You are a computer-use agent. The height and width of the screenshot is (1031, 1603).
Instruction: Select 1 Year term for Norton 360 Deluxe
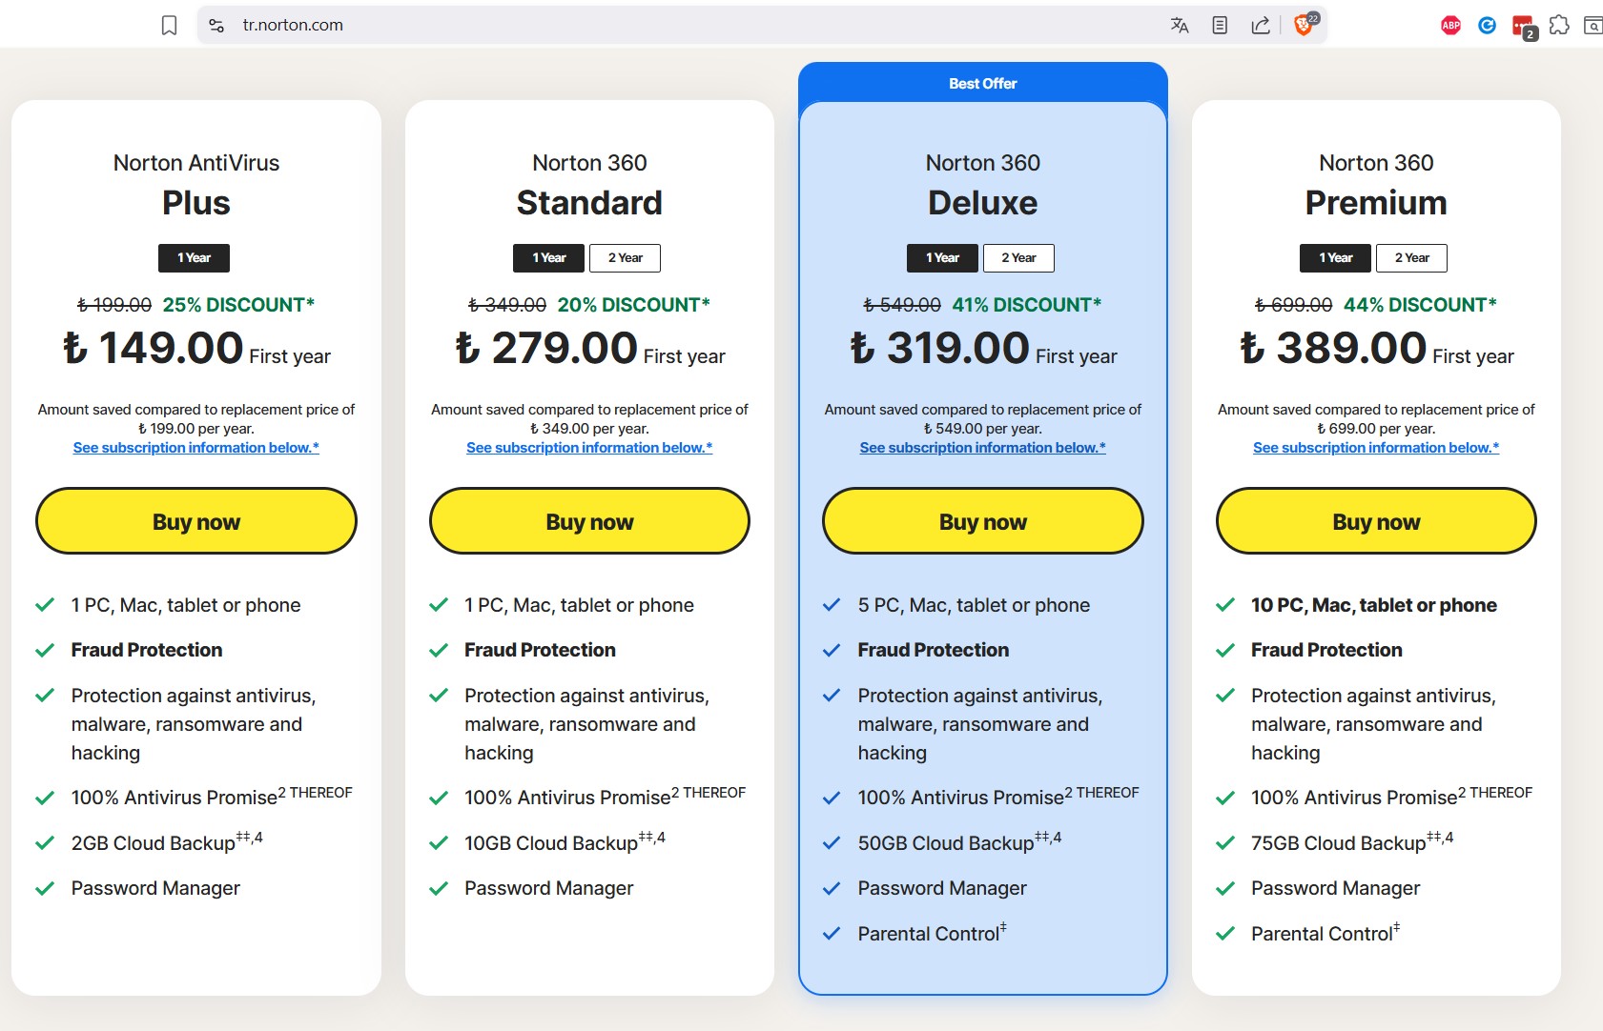pos(942,258)
